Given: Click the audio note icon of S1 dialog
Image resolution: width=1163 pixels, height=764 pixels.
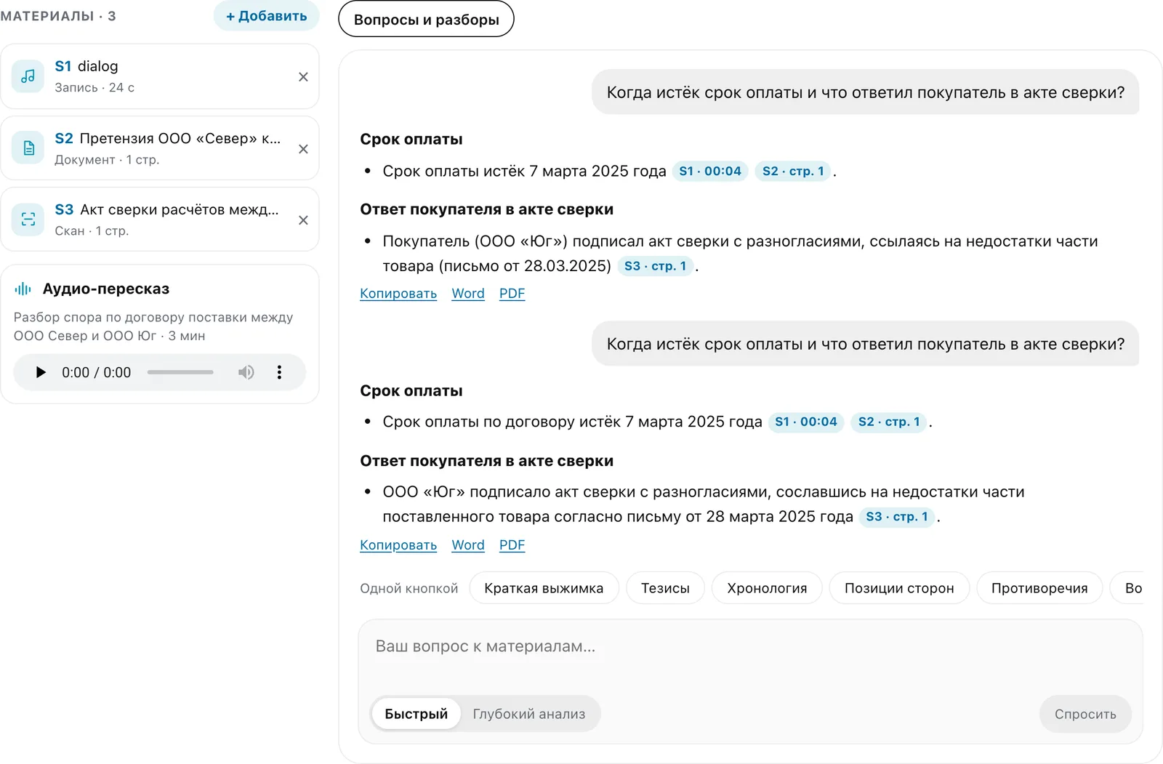Looking at the screenshot, I should pos(28,76).
